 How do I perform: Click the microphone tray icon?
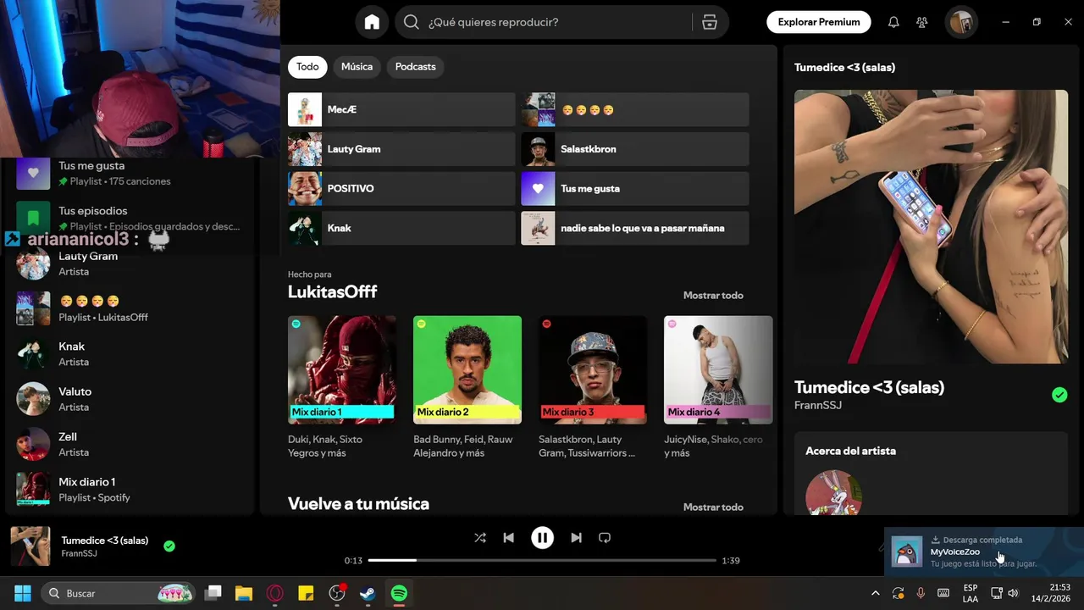[x=921, y=593]
